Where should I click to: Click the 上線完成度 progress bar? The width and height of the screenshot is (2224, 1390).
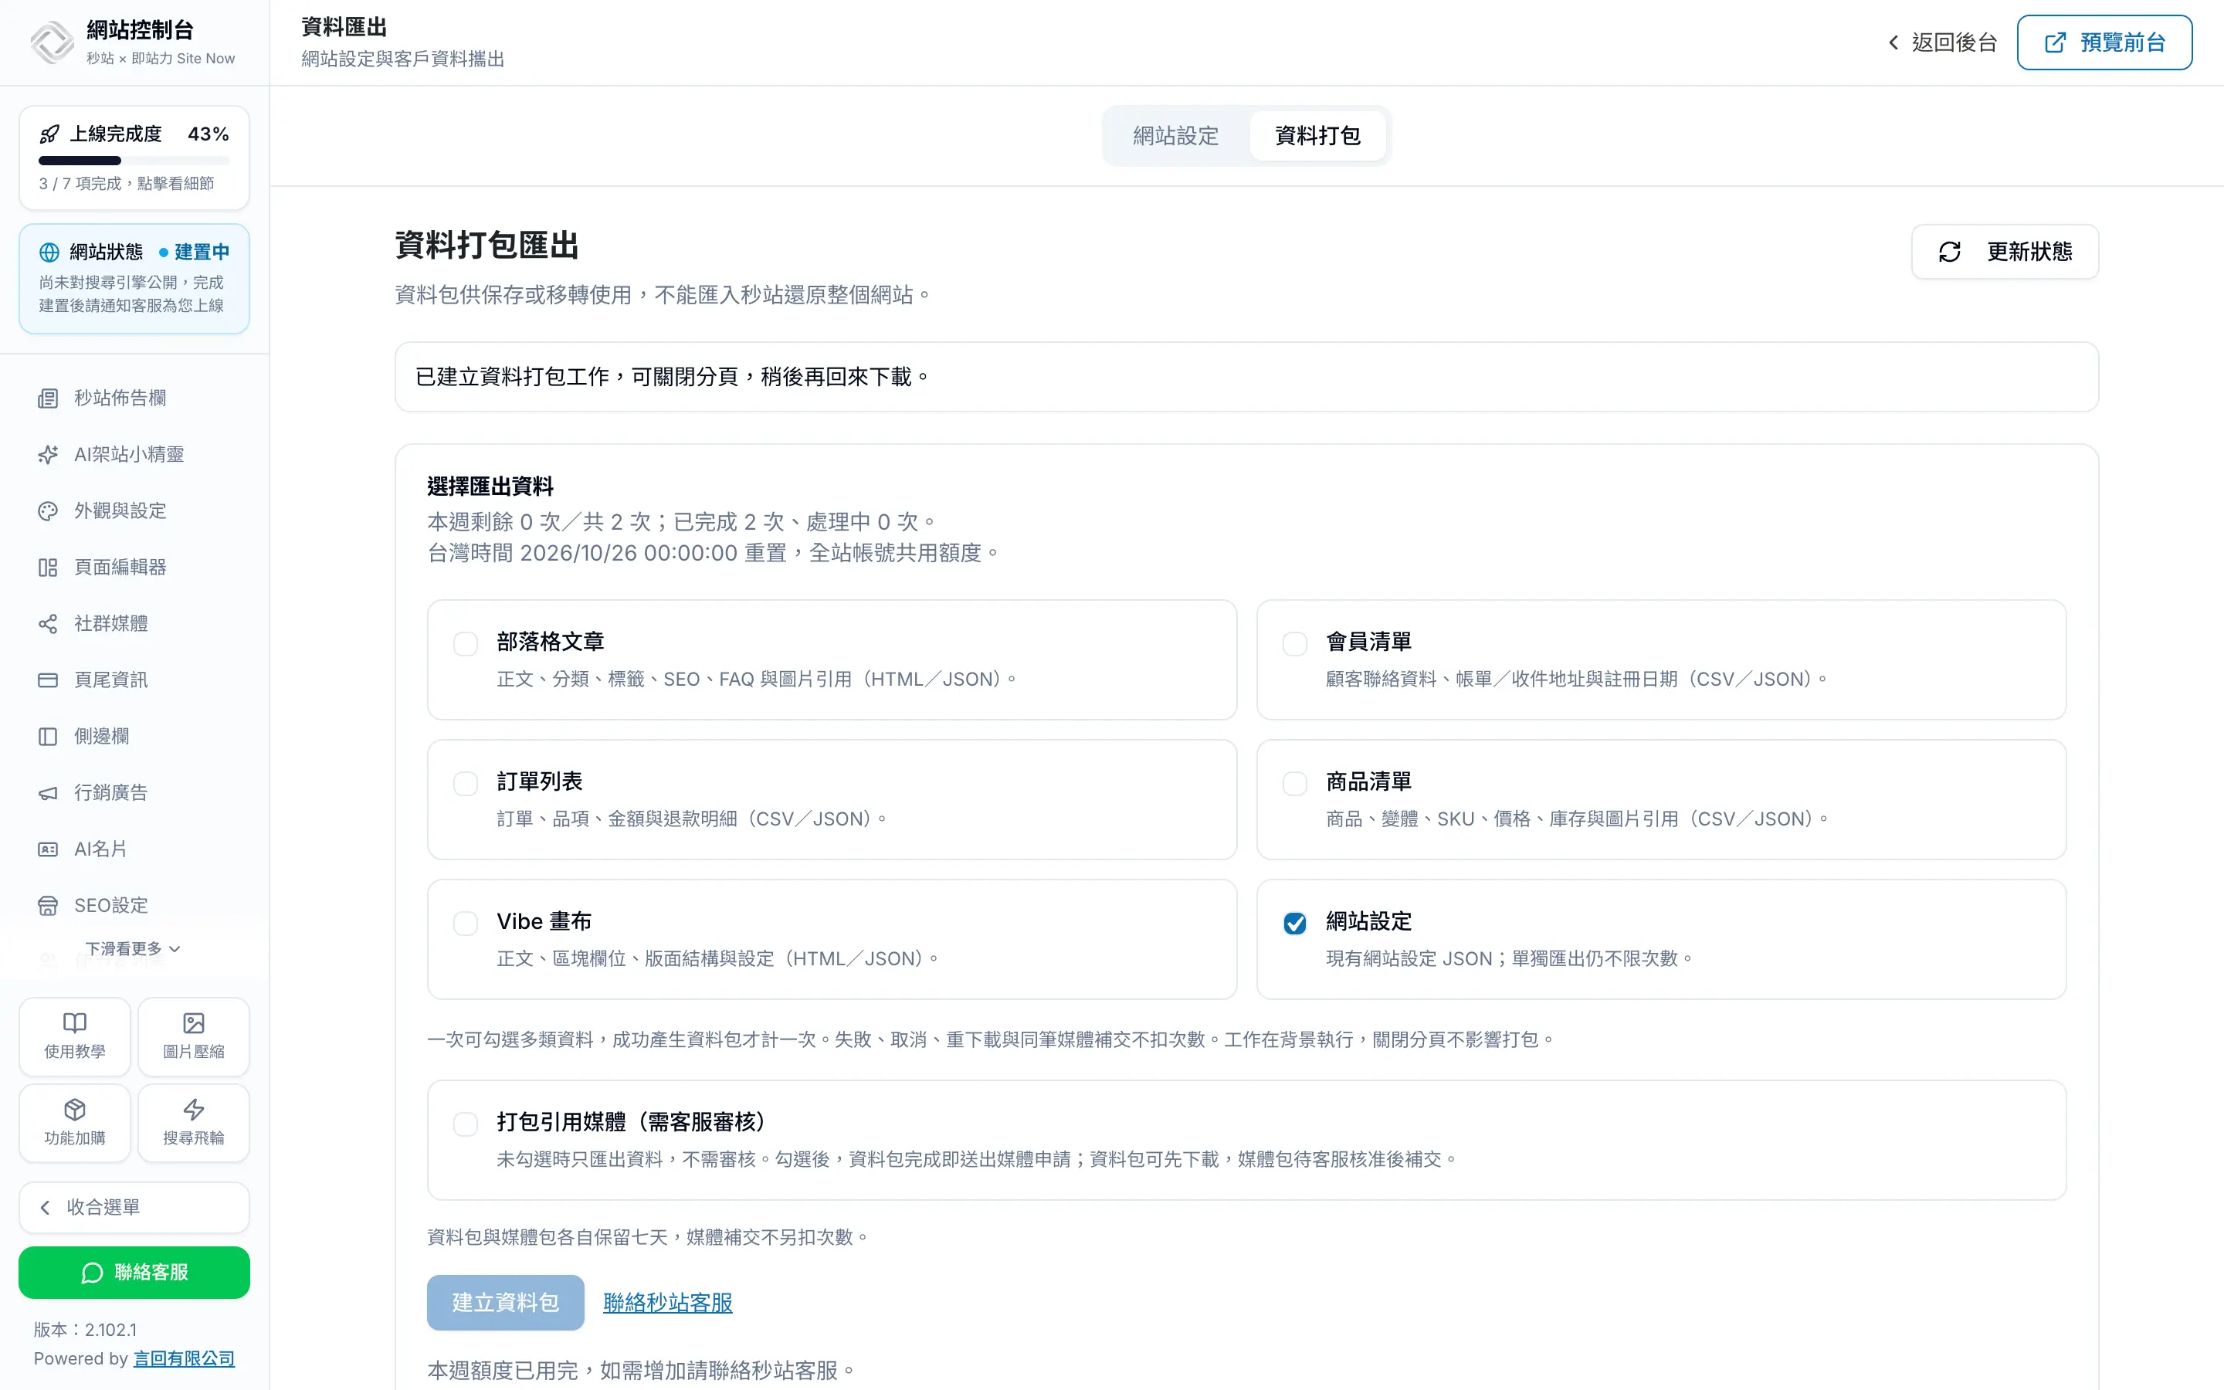pos(134,161)
